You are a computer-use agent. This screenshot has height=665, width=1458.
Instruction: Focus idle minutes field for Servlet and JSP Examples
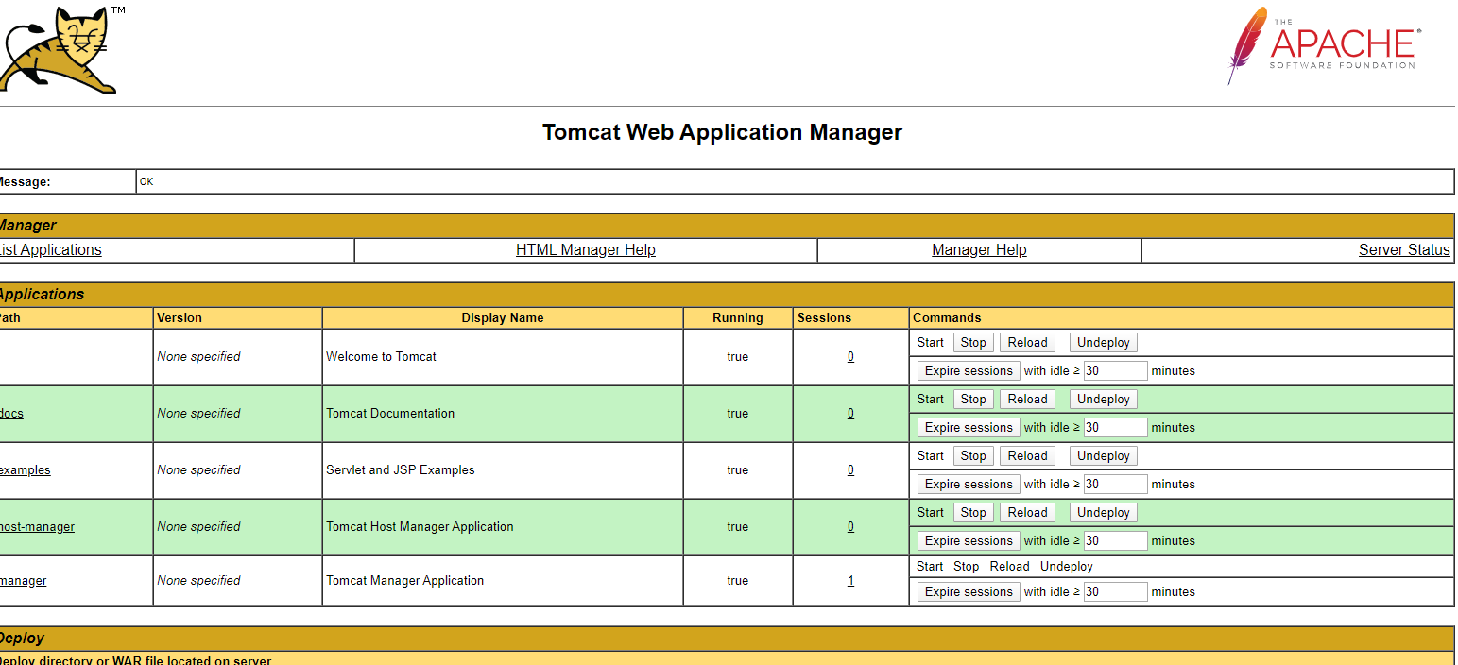coord(1116,485)
